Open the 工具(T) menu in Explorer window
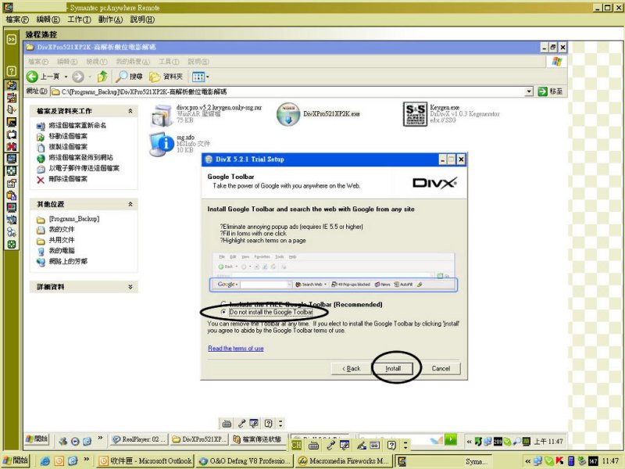The width and height of the screenshot is (625, 469). tap(169, 62)
